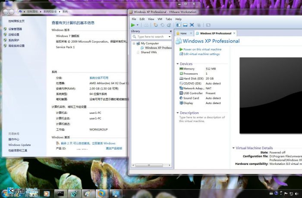Open the command prompt taskbar icon

coord(60,194)
